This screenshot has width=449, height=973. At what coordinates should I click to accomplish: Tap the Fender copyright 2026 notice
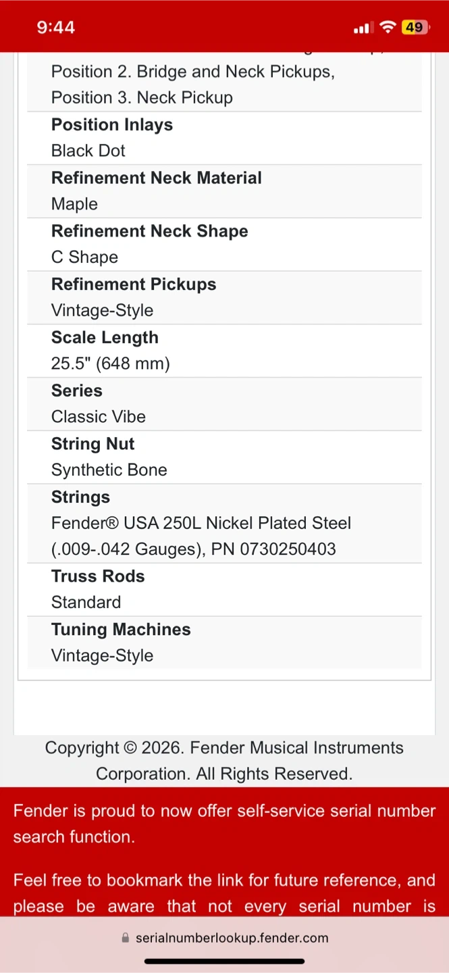coord(224,761)
